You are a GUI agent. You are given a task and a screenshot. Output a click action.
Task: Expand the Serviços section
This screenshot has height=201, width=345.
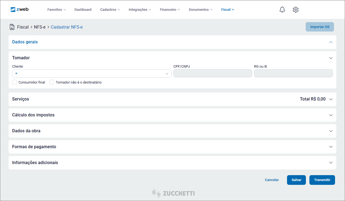click(x=331, y=99)
